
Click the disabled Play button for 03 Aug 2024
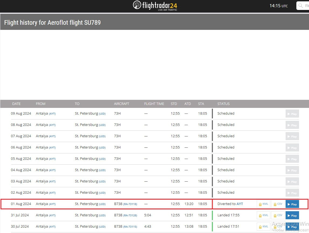click(292, 181)
